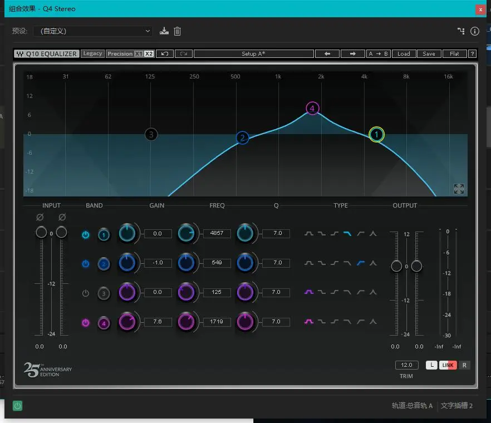Switch to Legacy mode
Image resolution: width=491 pixels, height=423 pixels.
(92, 53)
